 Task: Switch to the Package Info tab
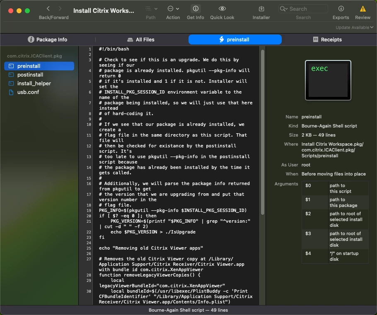47,39
